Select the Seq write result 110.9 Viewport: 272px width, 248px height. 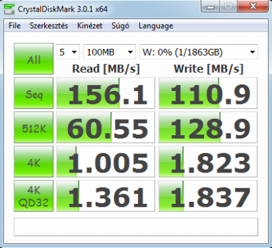click(x=208, y=93)
